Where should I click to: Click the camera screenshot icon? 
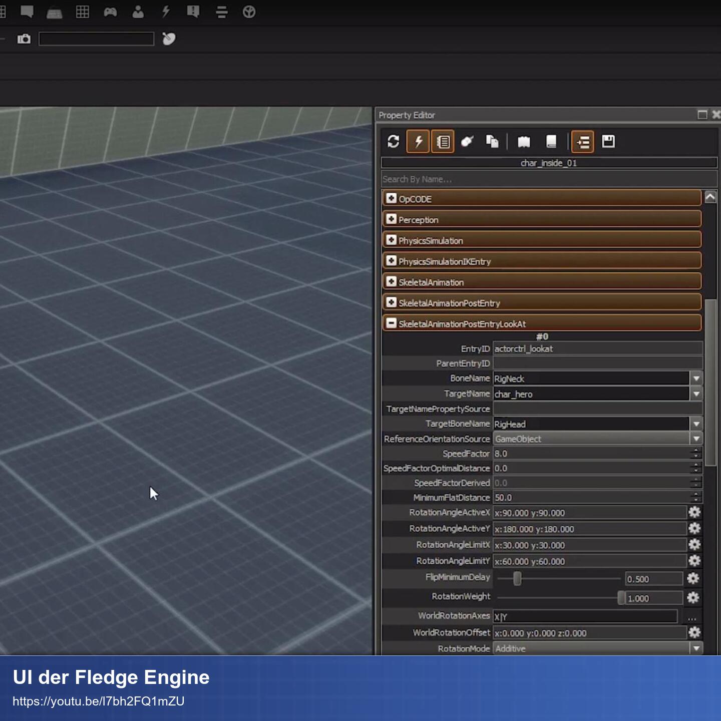[x=24, y=39]
